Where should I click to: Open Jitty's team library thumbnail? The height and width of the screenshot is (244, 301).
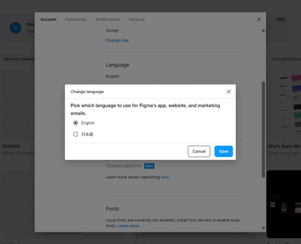tap(284, 105)
